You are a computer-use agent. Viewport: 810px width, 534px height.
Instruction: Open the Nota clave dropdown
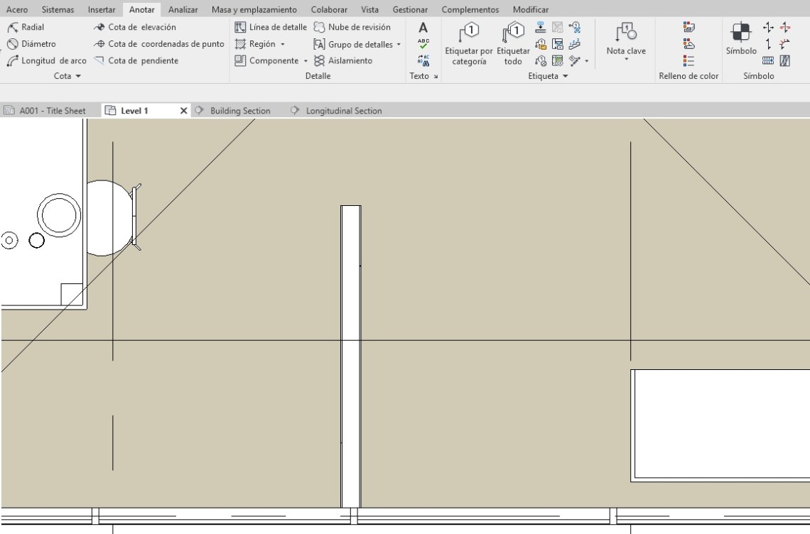[626, 60]
